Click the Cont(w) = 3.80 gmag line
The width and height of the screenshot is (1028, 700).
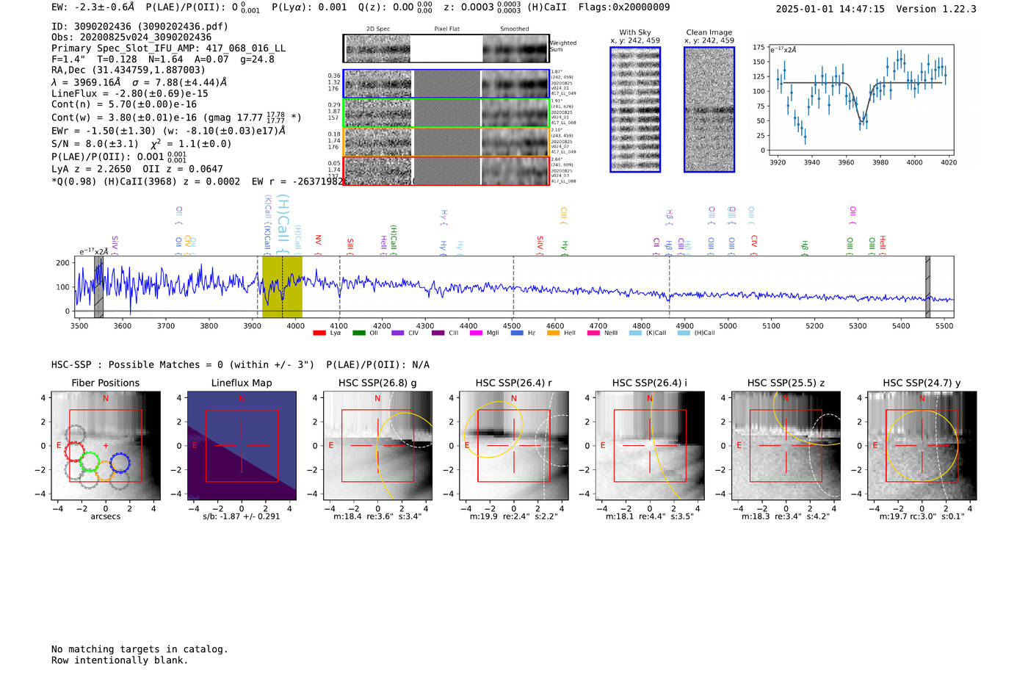tap(176, 117)
